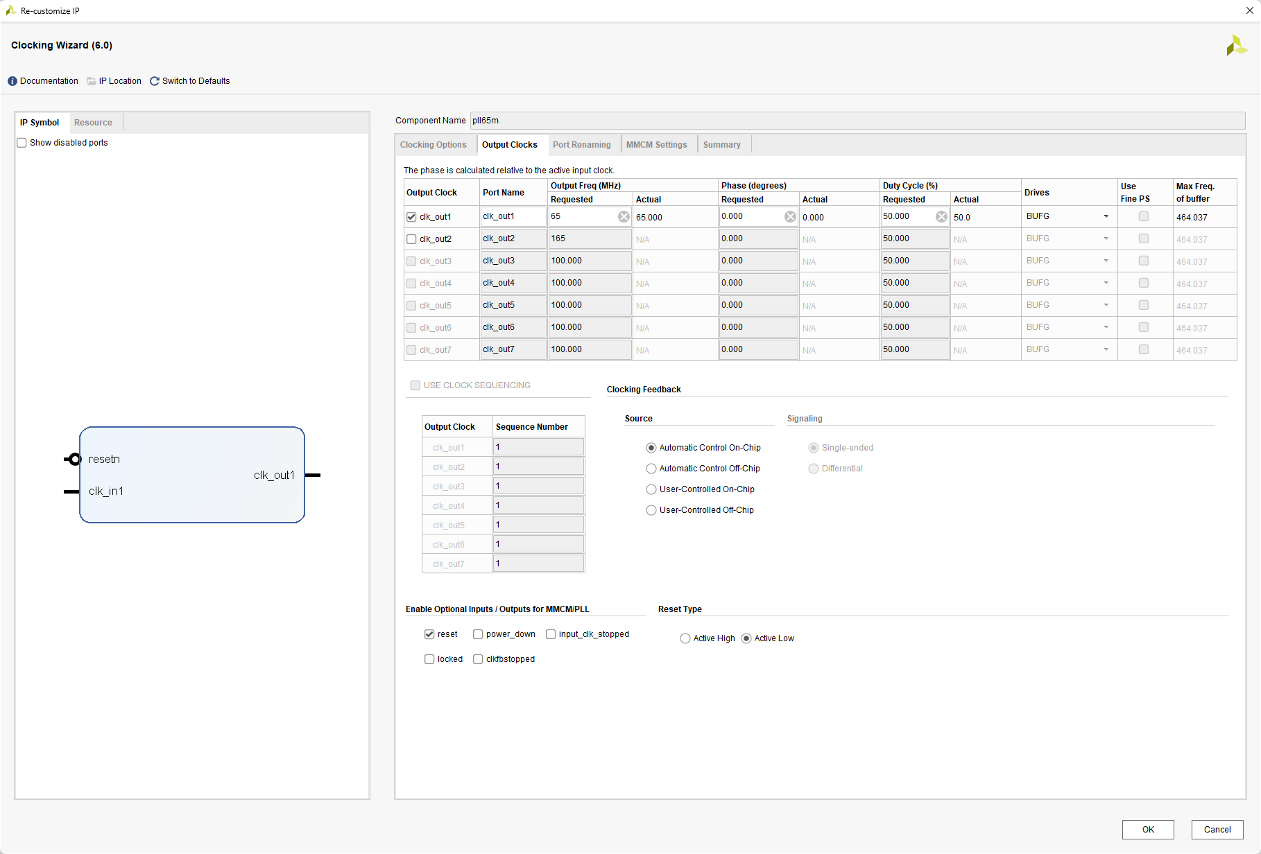Switch to the Resource tab

(93, 123)
